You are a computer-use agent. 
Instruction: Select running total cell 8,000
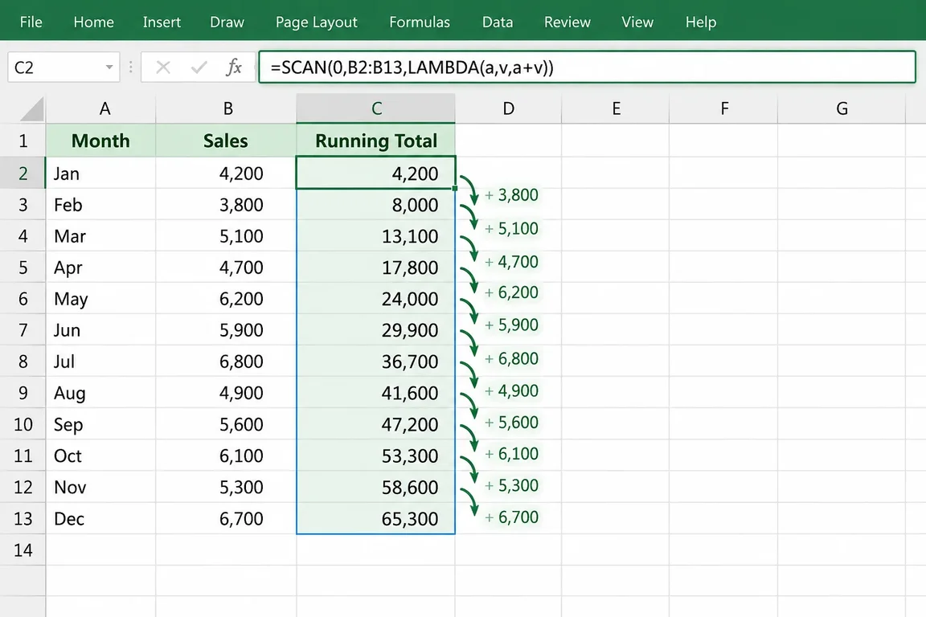(375, 204)
